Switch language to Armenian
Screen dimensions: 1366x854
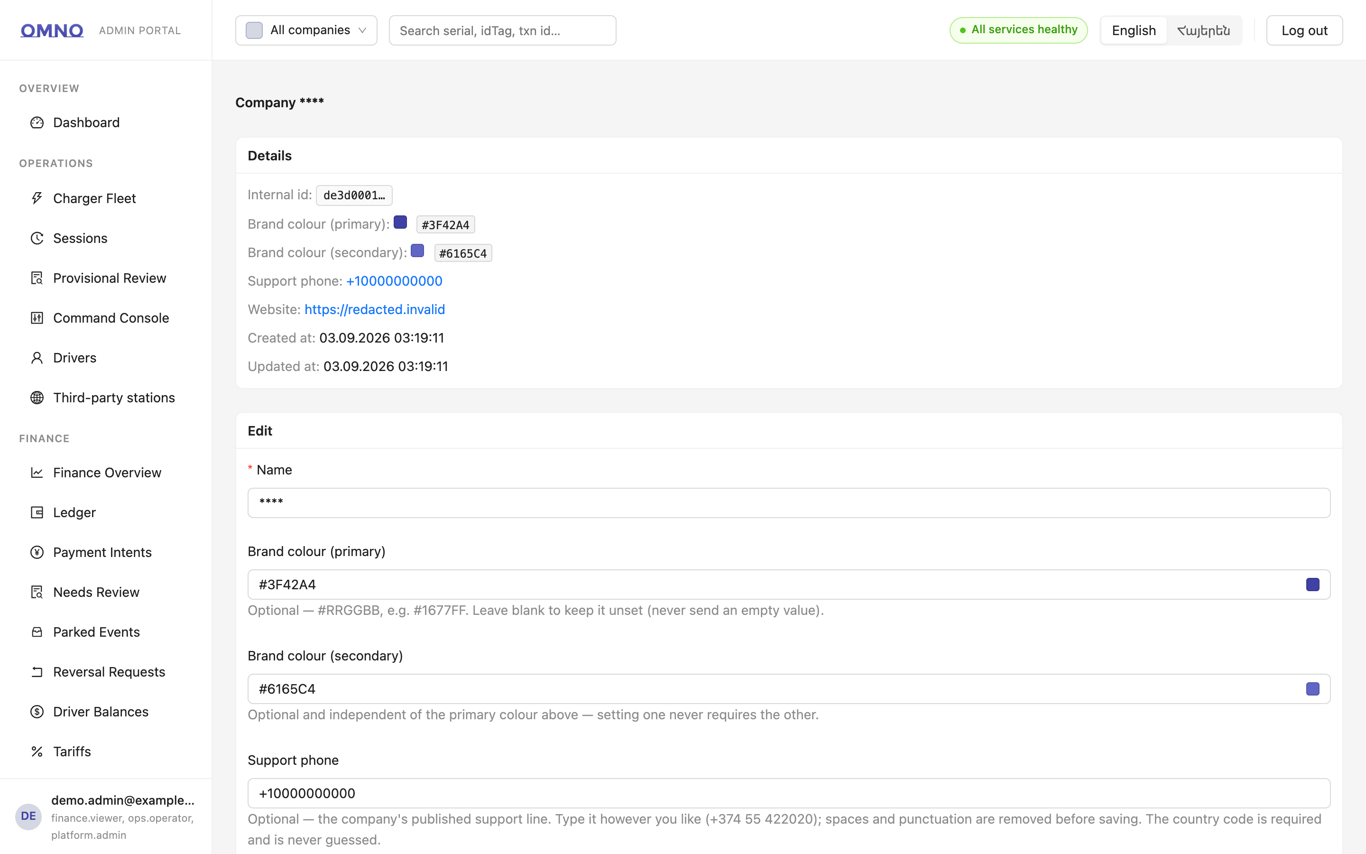coord(1203,30)
